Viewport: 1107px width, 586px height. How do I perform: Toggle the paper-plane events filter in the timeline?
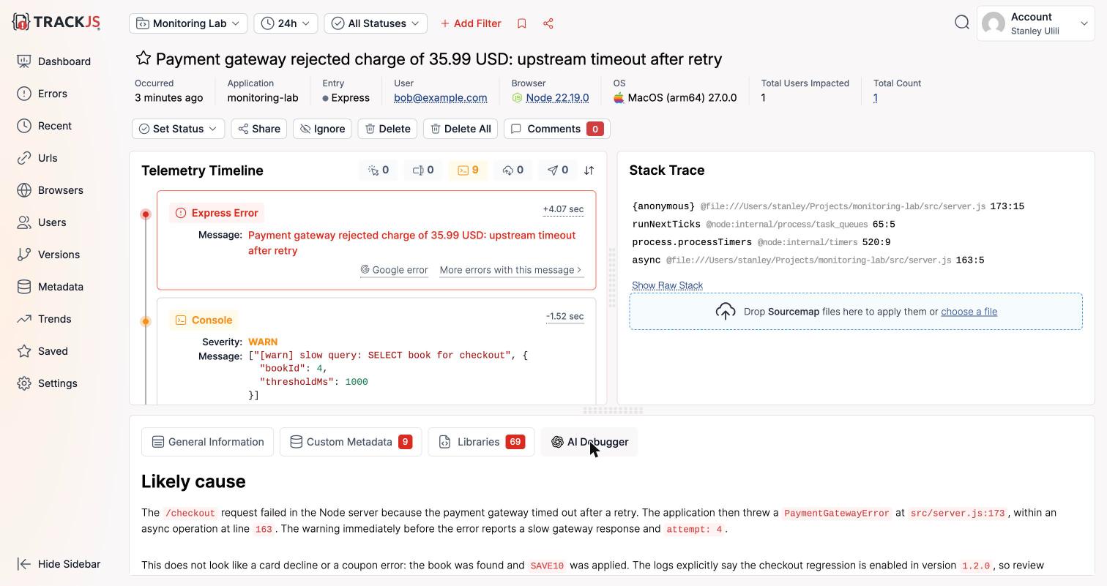click(558, 170)
